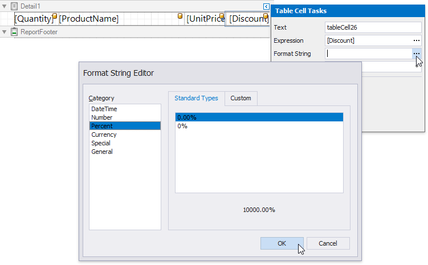Confirm with the OK button

click(x=282, y=243)
